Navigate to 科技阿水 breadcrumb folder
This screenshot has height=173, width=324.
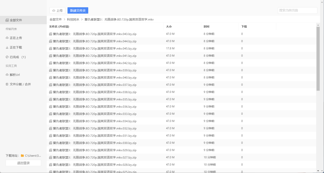click(x=73, y=19)
